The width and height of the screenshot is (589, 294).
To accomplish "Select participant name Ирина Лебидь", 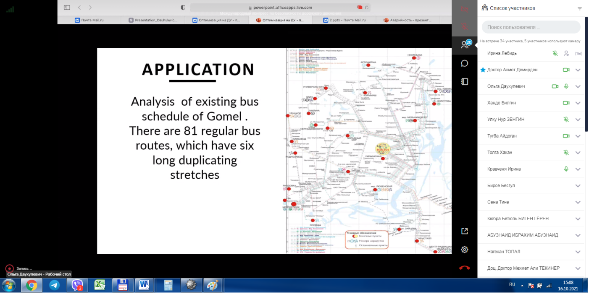I will (x=502, y=53).
